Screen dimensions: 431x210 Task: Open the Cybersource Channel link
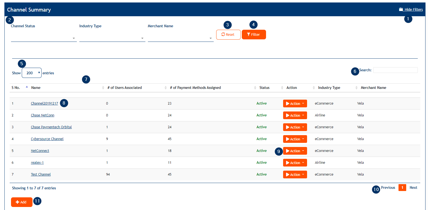point(47,139)
